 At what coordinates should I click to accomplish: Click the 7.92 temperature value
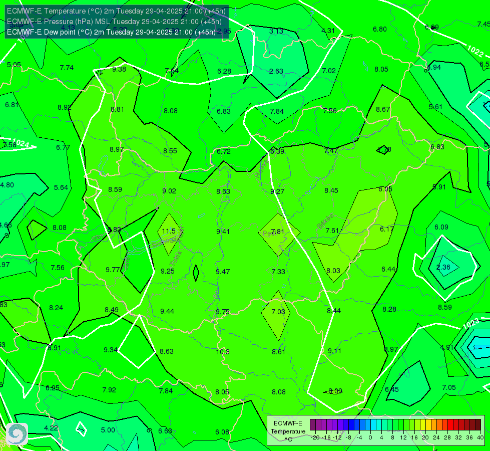click(109, 390)
